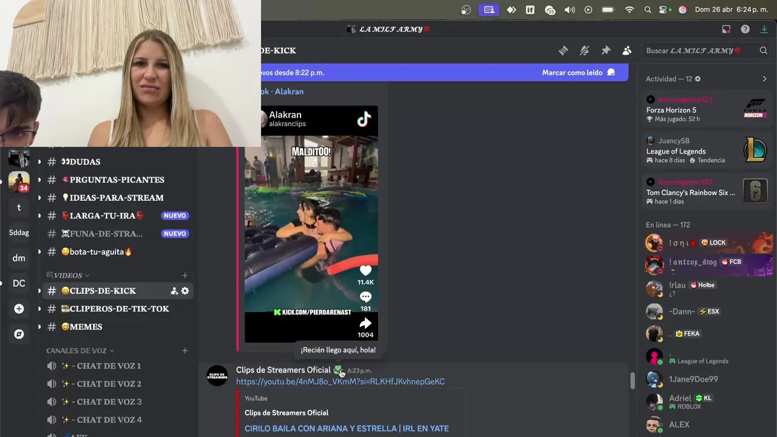This screenshot has width=777, height=437.
Task: Like the TikTok embed heart icon
Action: (x=365, y=270)
